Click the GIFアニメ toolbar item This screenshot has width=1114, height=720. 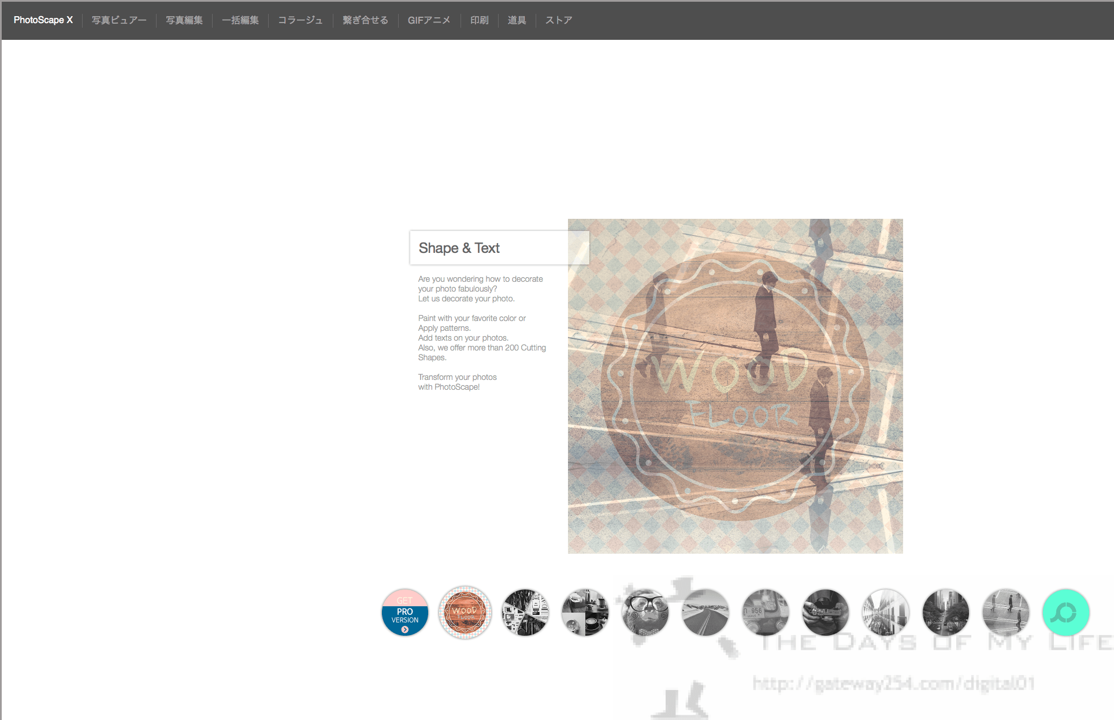coord(429,20)
